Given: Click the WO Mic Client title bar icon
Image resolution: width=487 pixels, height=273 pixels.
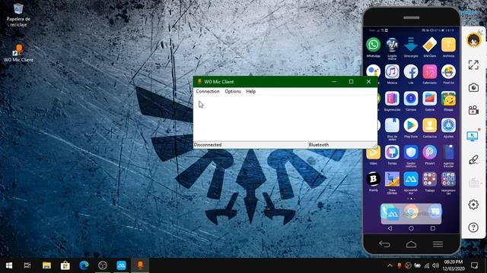Looking at the screenshot, I should (199, 81).
